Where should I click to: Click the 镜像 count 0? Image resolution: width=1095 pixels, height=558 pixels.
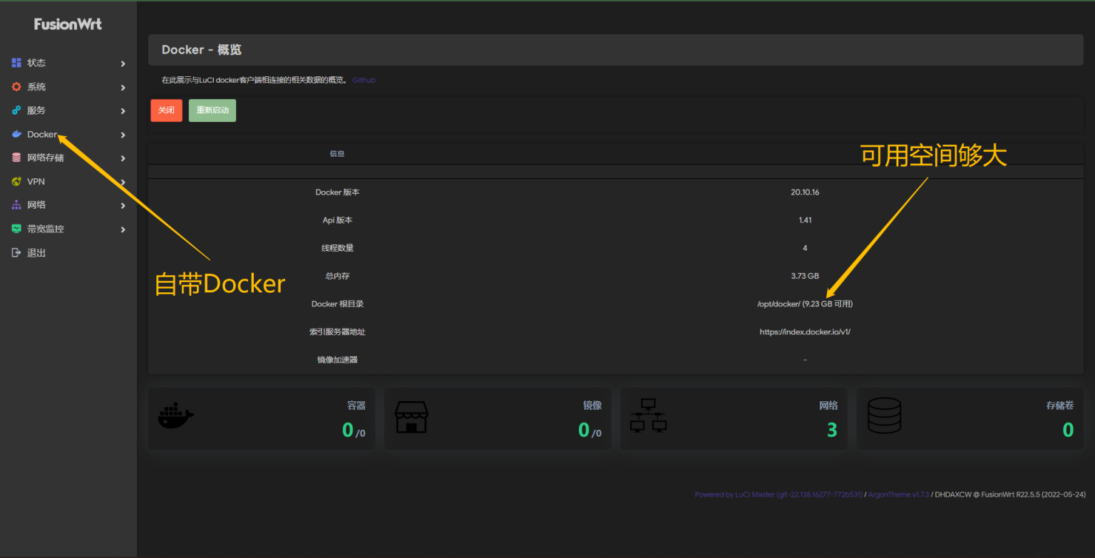coord(583,430)
